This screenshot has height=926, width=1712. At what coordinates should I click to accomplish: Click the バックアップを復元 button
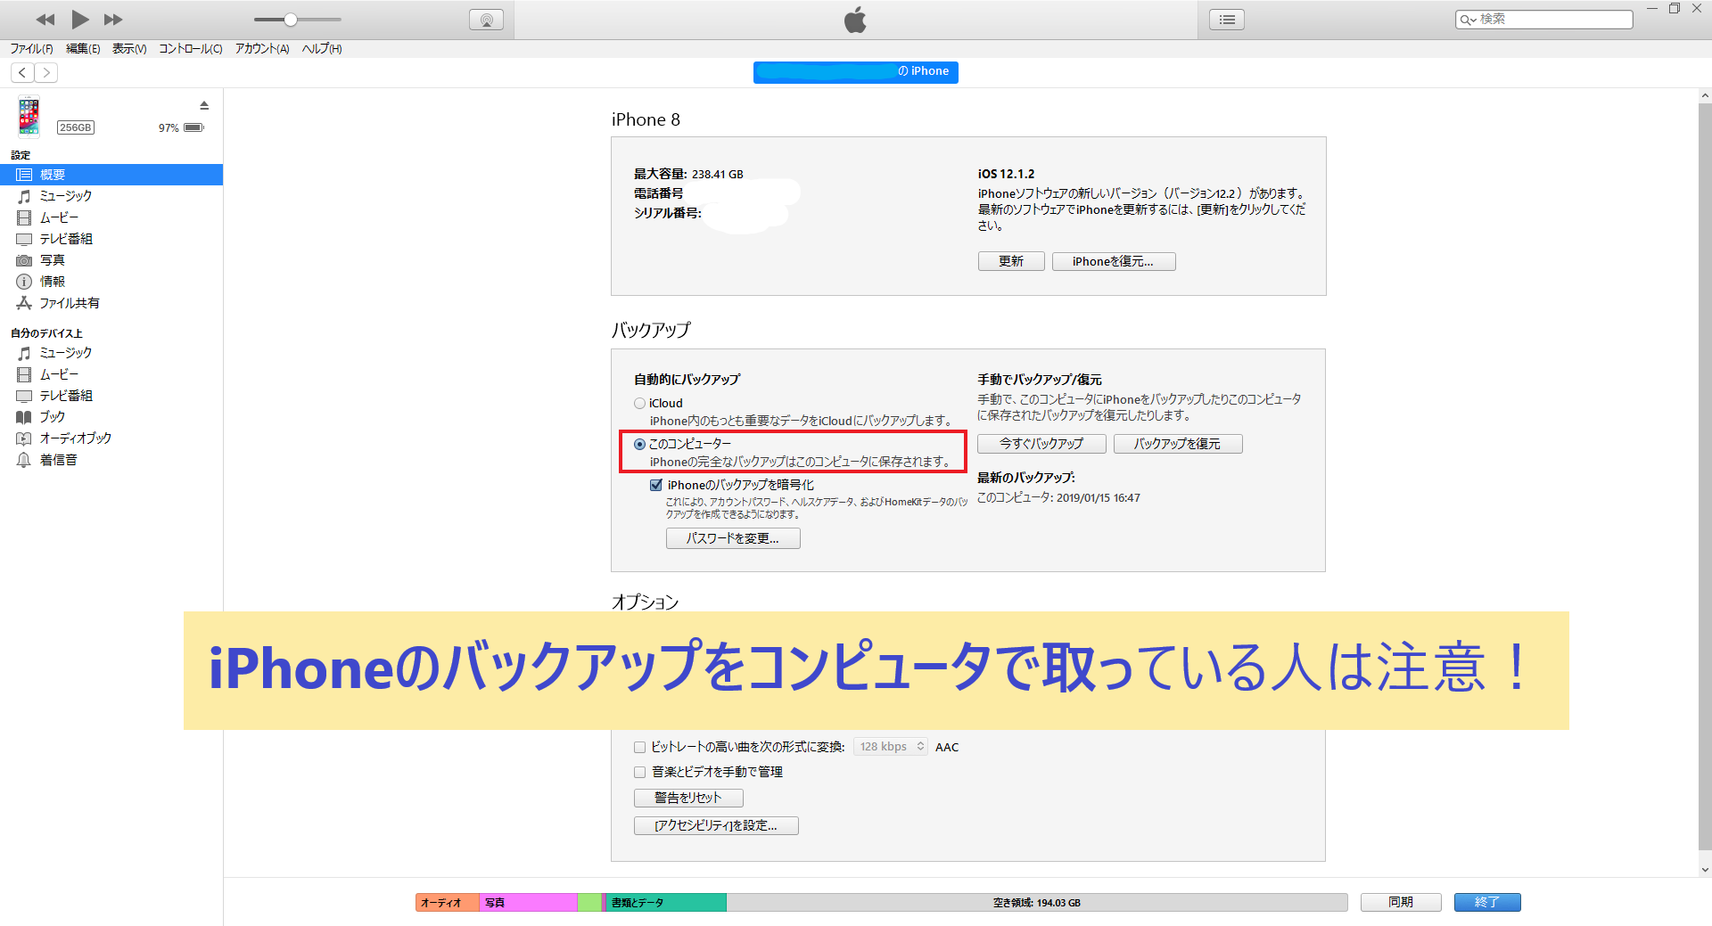[1178, 444]
